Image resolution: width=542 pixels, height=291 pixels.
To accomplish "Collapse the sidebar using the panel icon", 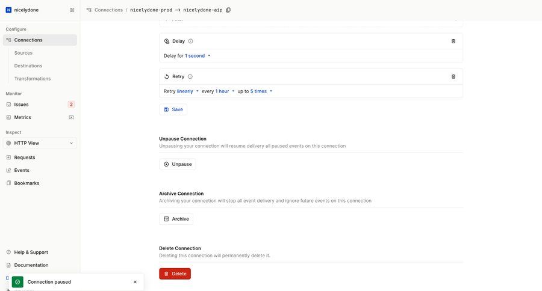I will (72, 10).
